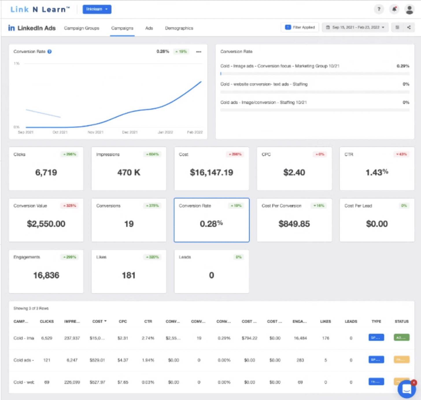
Task: Click the Link N Learn logo
Action: coord(40,9)
